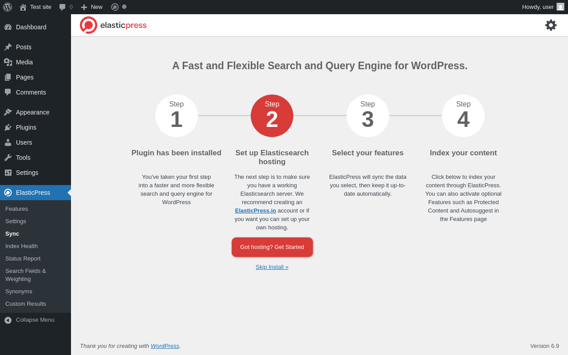The image size is (568, 355).
Task: Click New in the admin bar
Action: [97, 7]
